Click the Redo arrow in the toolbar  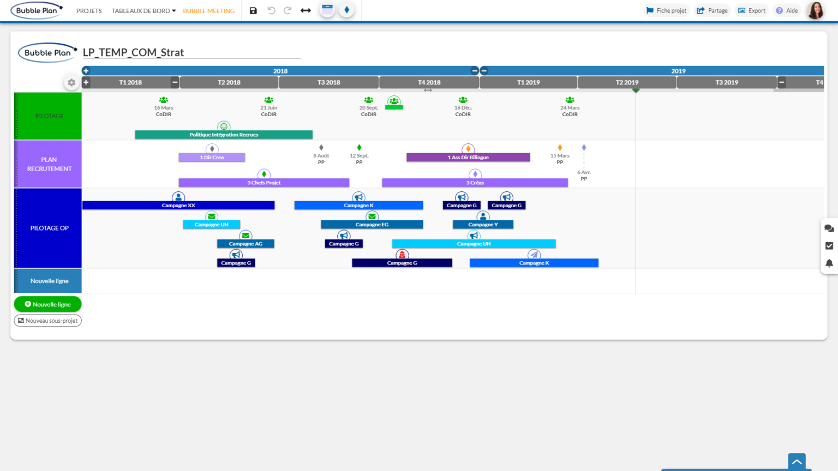[288, 10]
